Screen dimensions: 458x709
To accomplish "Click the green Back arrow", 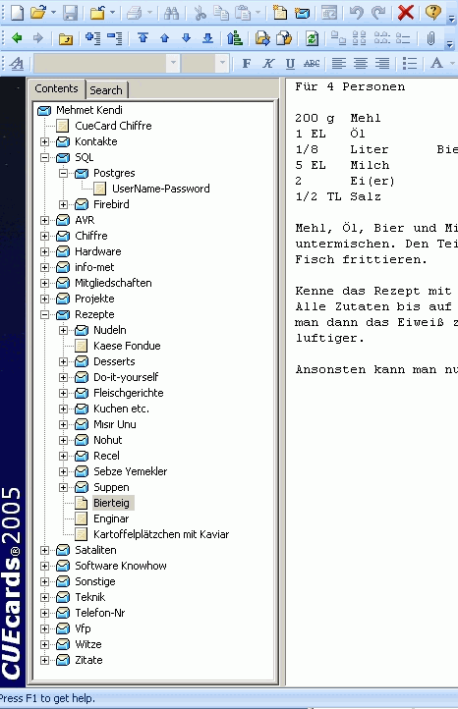I will [x=17, y=38].
